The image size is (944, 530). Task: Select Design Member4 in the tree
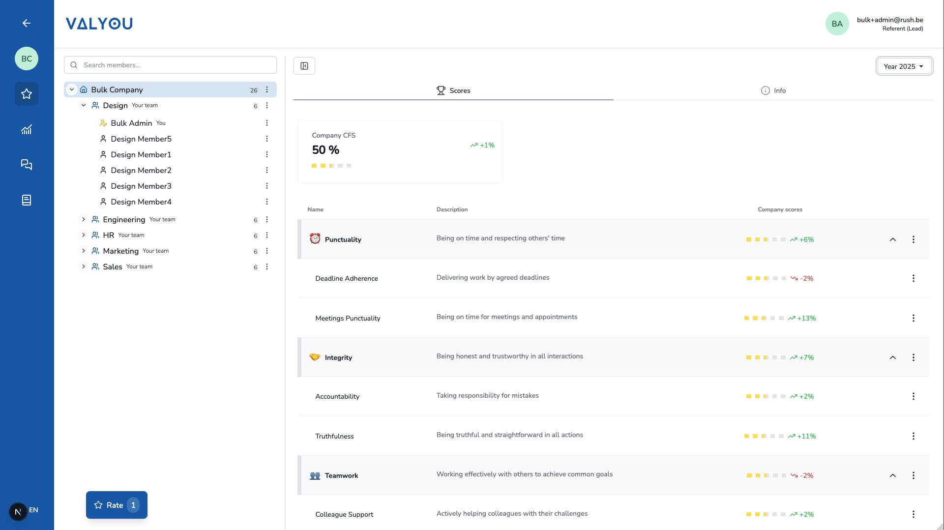[141, 202]
